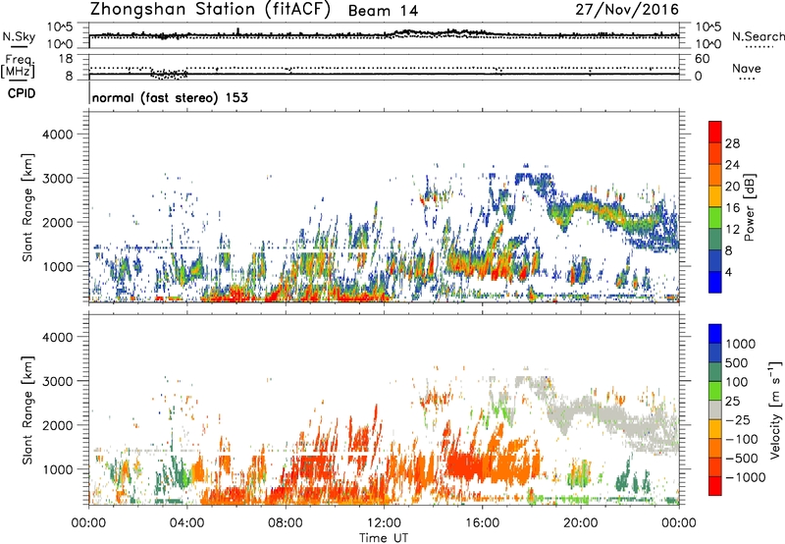
Task: Click the '4' power colorbar value
Action: point(728,273)
